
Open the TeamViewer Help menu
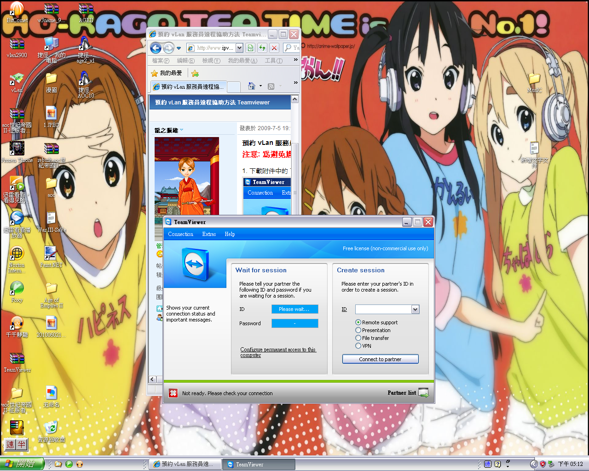[230, 234]
